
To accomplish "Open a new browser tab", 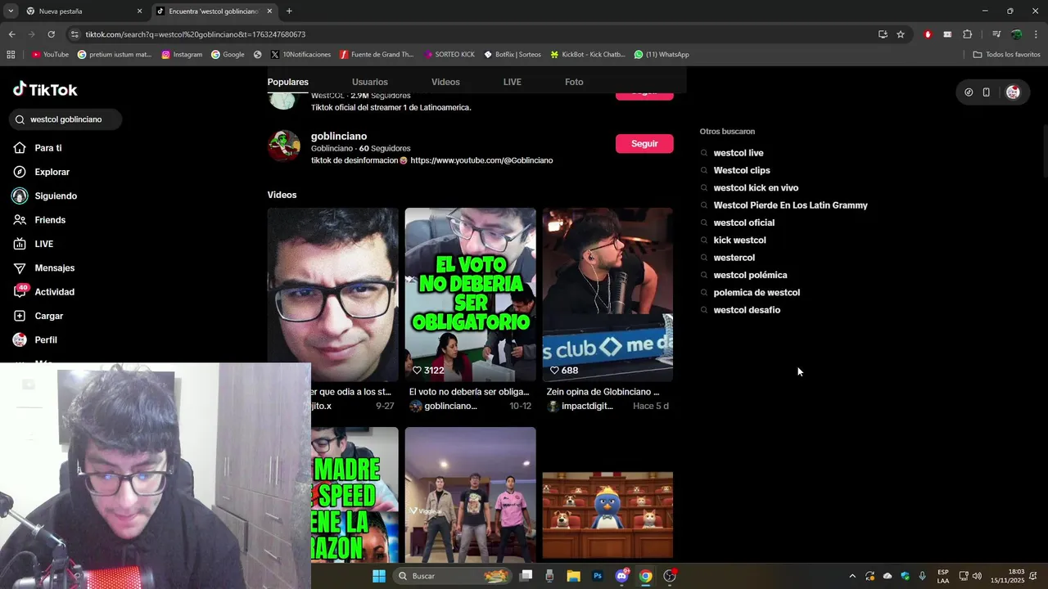I will click(289, 11).
